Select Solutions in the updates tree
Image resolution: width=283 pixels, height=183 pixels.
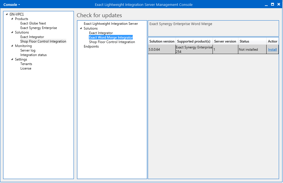[91, 28]
